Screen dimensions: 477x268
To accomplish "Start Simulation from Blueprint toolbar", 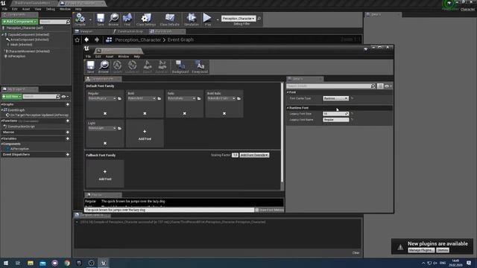I will pos(192,19).
